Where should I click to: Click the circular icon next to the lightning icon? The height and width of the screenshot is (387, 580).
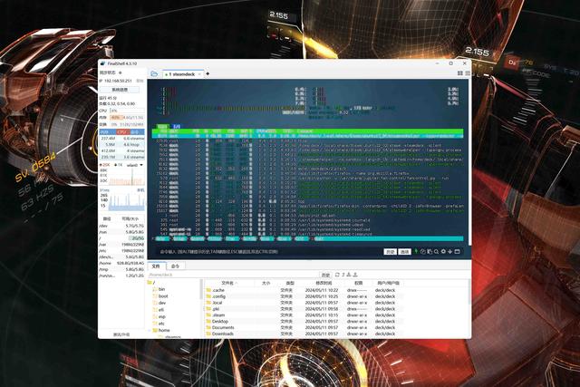click(423, 252)
